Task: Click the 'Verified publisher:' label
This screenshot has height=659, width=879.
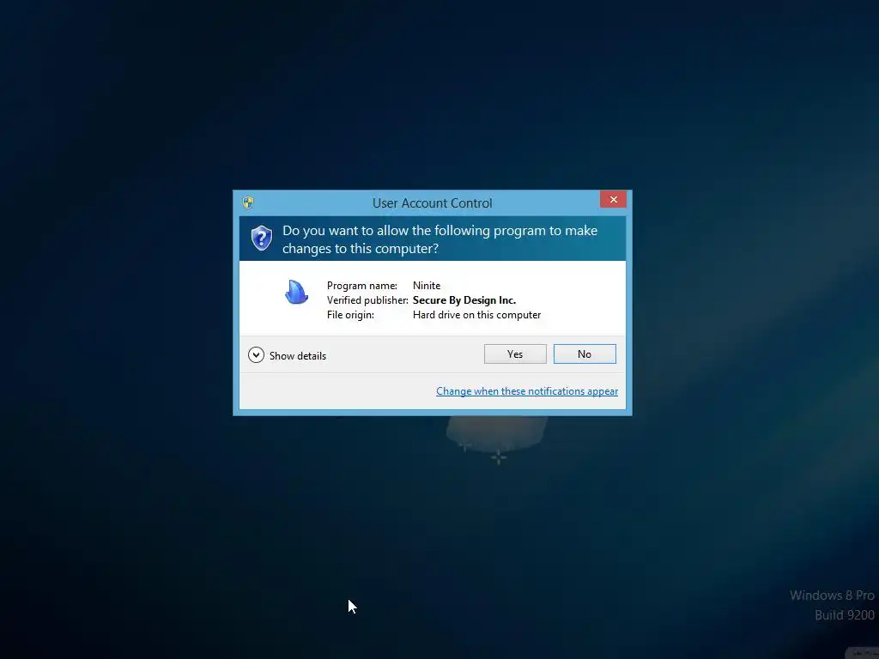Action: [367, 300]
